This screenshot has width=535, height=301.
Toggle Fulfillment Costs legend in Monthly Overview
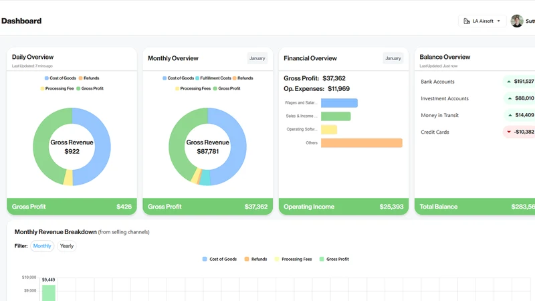click(213, 78)
